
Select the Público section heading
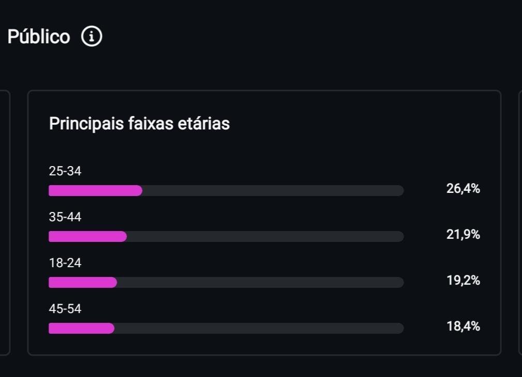39,37
